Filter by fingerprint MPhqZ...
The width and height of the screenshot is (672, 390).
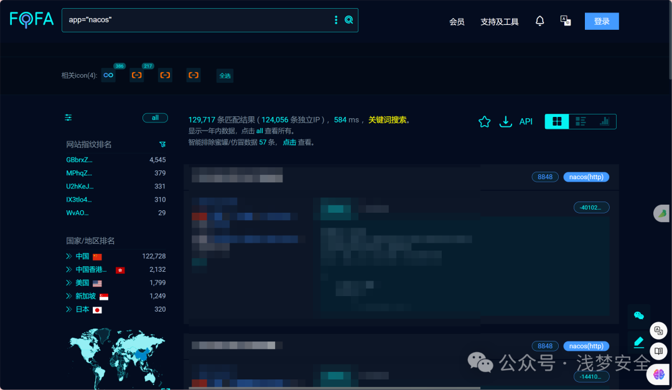pyautogui.click(x=79, y=173)
